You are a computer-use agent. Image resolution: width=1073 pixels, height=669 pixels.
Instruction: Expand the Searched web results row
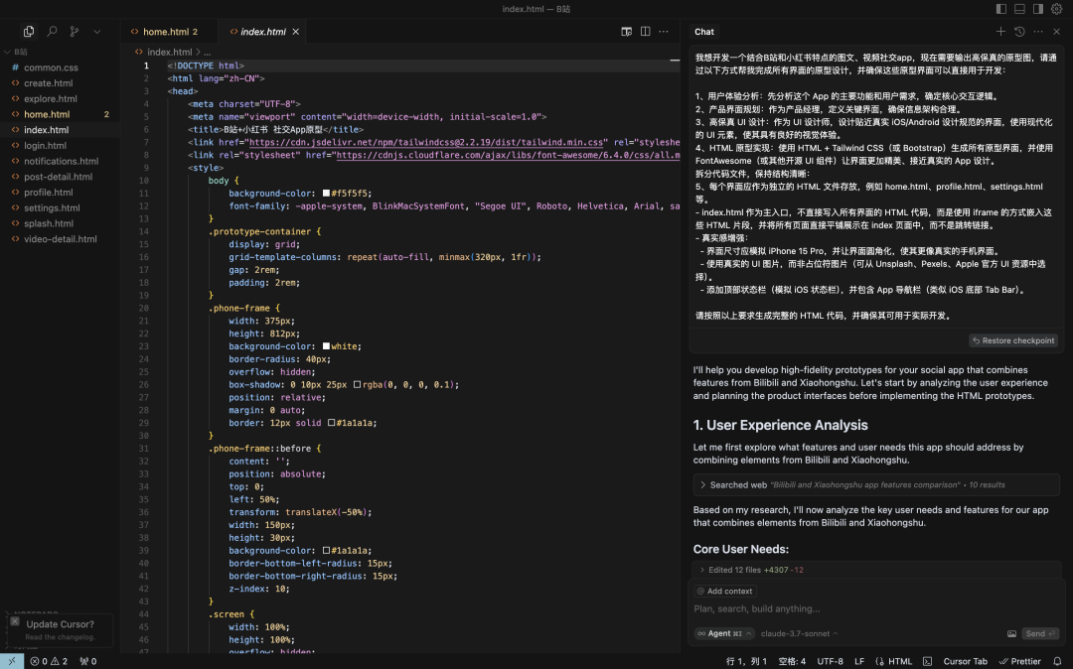703,485
